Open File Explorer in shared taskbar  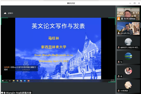14,81
